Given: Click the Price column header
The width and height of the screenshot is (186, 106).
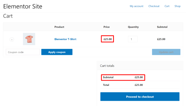Looking at the screenshot, I should click(x=106, y=27).
